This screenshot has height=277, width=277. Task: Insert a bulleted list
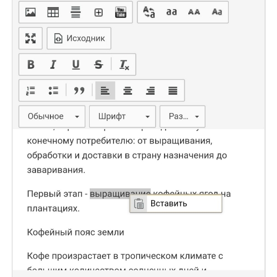(53, 91)
